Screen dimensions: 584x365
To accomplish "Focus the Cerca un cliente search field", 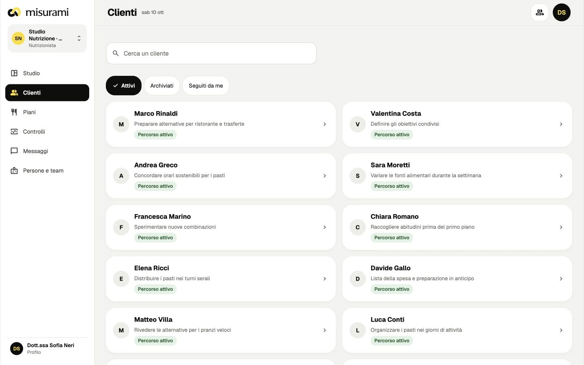I will click(x=211, y=54).
